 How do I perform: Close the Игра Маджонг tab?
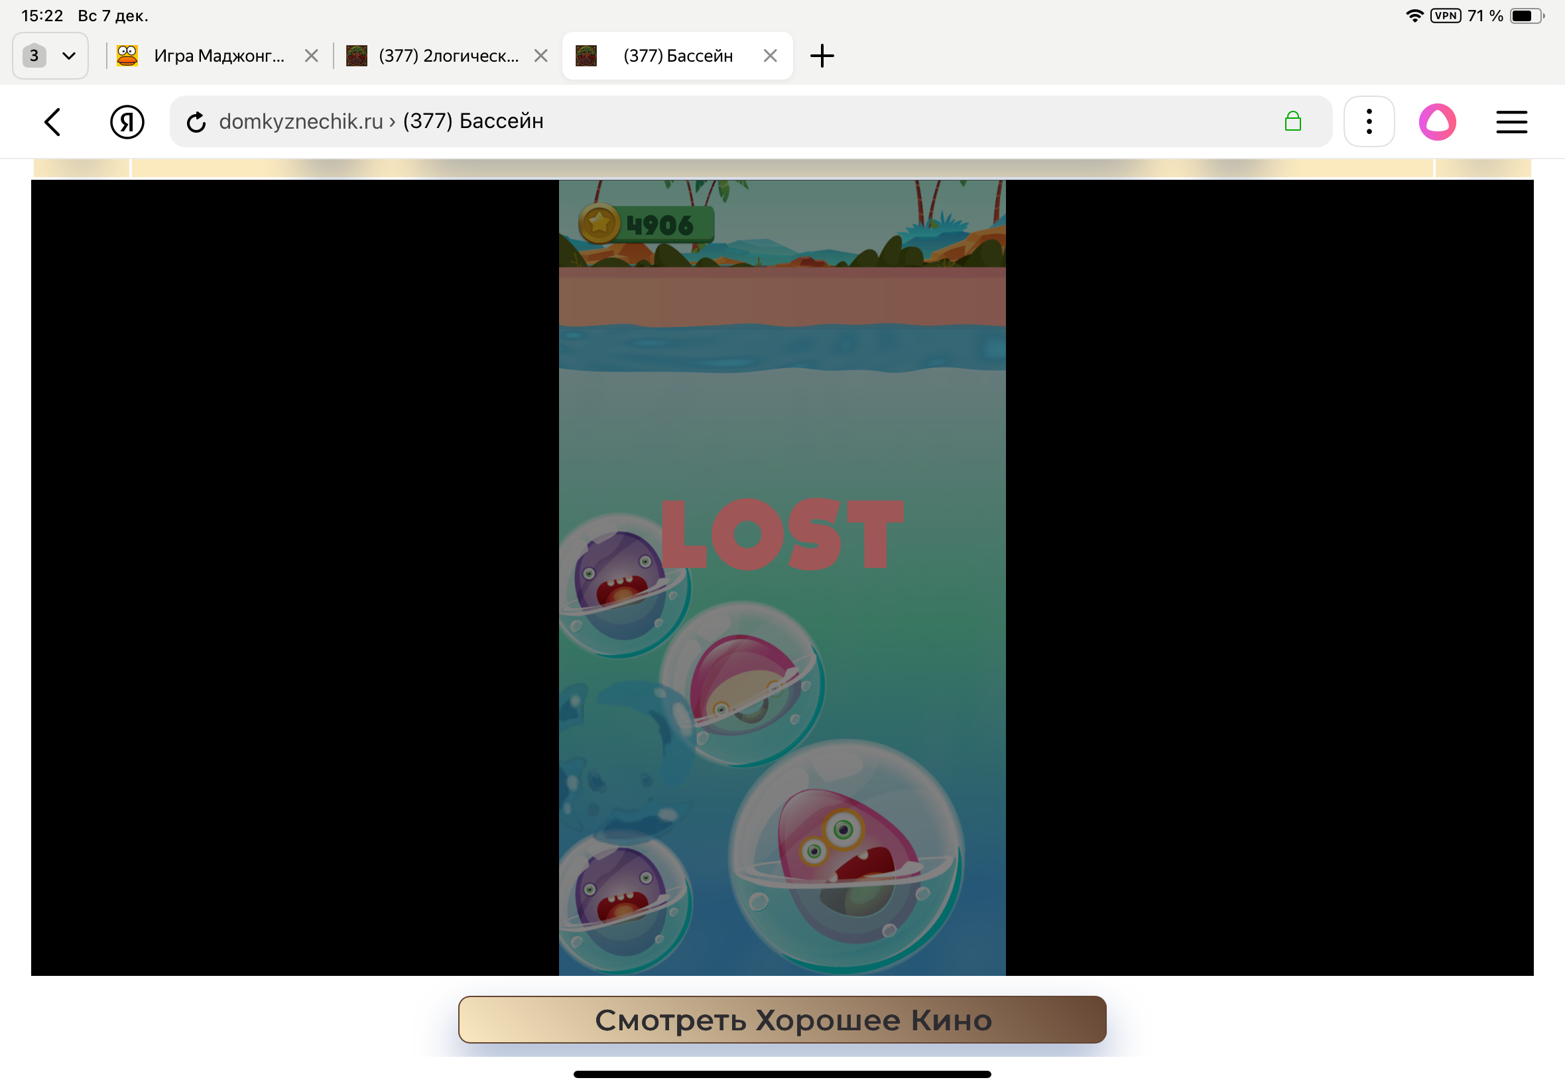[x=312, y=56]
